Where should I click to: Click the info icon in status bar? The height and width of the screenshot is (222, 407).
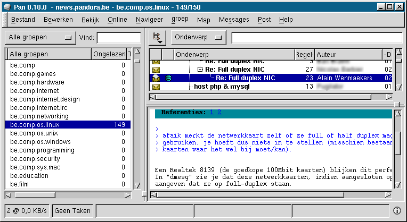pyautogui.click(x=397, y=211)
